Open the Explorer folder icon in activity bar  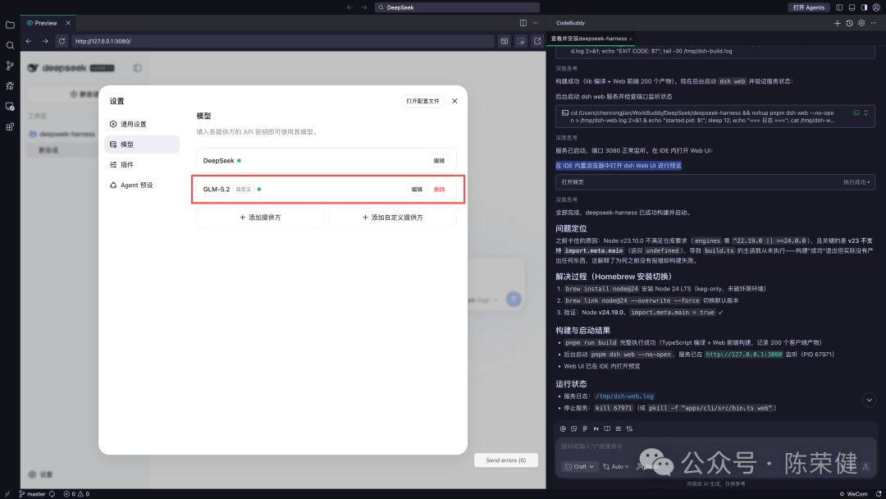(10, 25)
